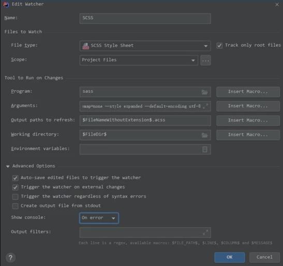
Task: Toggle Track only root files checkbox
Action: point(219,46)
